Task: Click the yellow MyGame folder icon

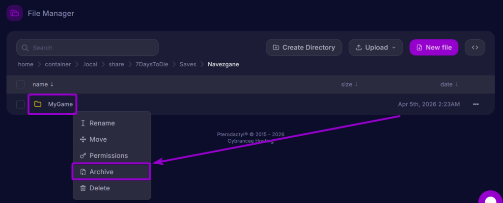Action: click(x=38, y=104)
